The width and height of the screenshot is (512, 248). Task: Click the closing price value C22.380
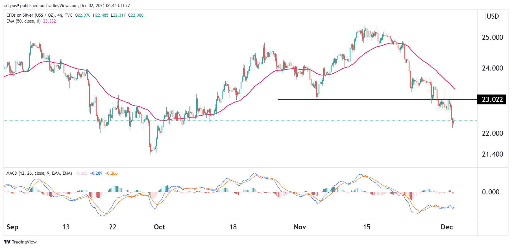tap(136, 15)
